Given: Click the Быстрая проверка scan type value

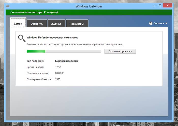Looking at the screenshot, I should click(66, 61).
